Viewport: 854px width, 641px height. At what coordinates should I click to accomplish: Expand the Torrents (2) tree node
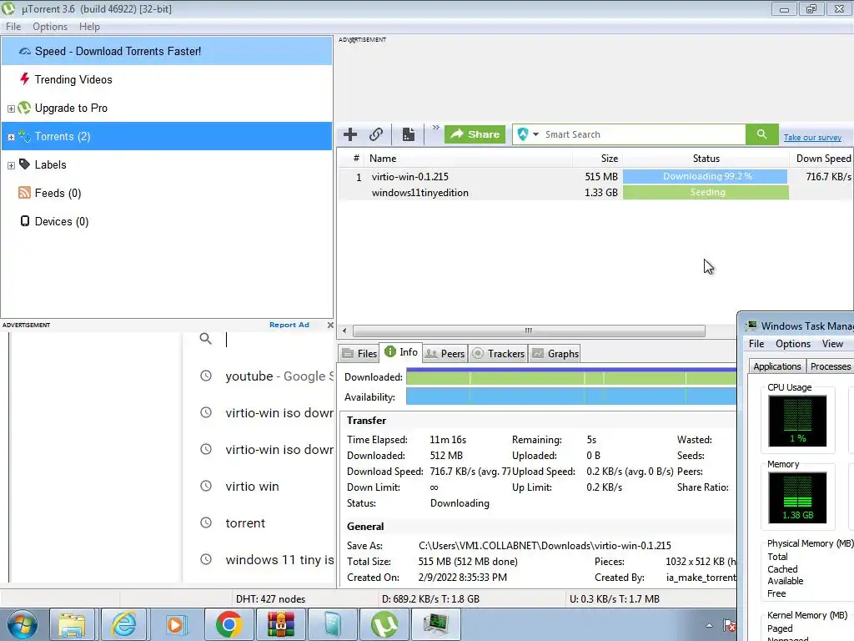pos(11,137)
